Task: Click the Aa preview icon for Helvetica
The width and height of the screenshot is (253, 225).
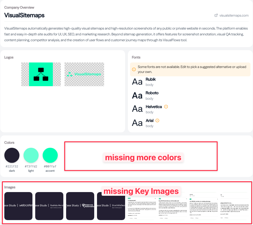Action: pos(137,109)
